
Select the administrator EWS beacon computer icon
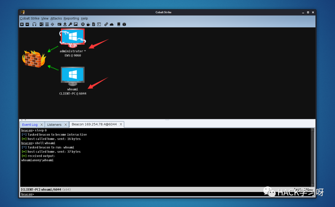73,38
